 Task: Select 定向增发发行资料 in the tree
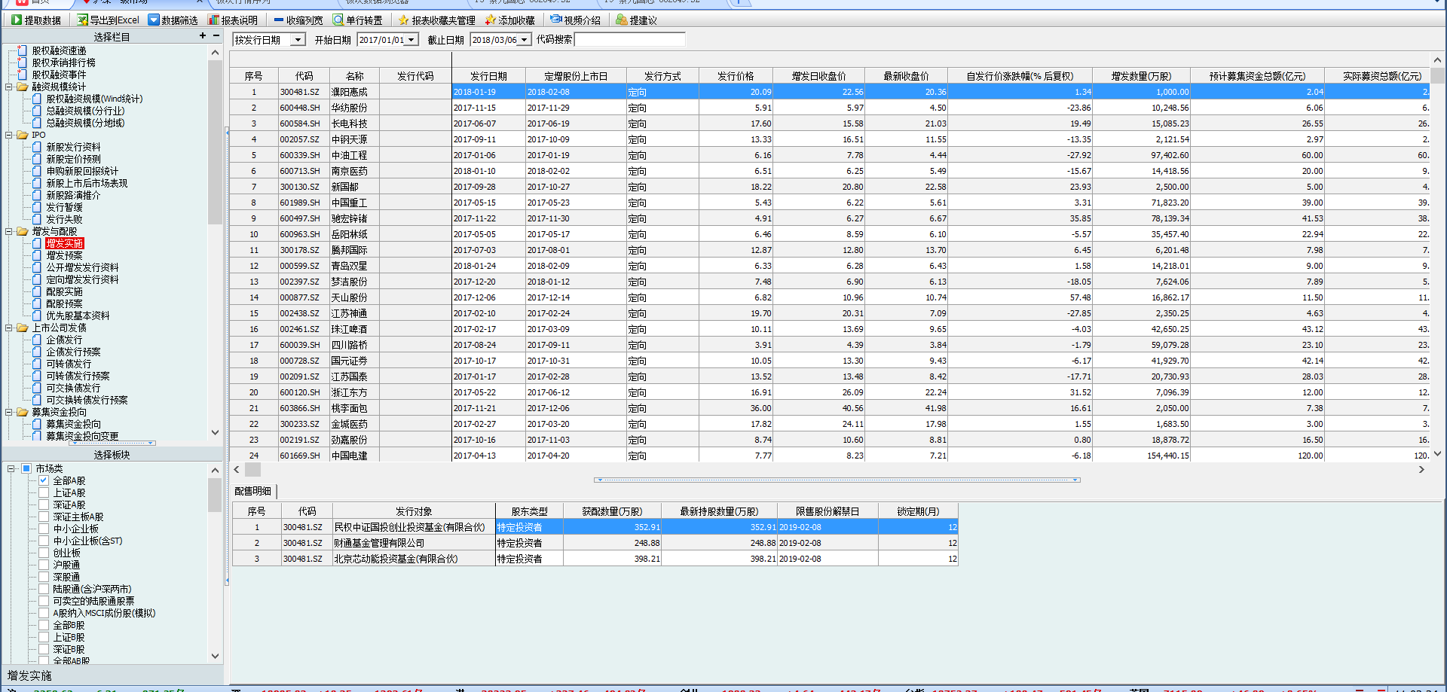pyautogui.click(x=83, y=279)
